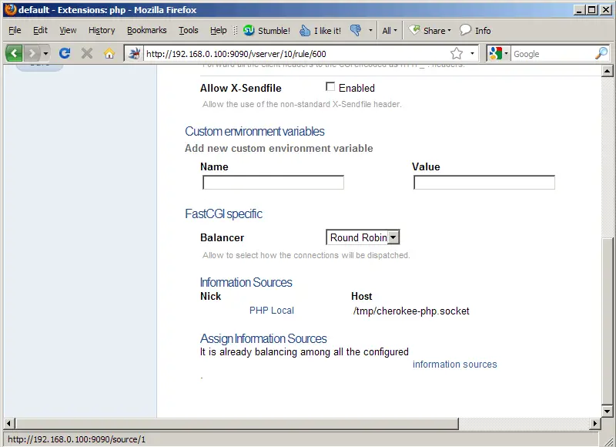Enable the Allow X-Sendfile checkbox

click(330, 87)
